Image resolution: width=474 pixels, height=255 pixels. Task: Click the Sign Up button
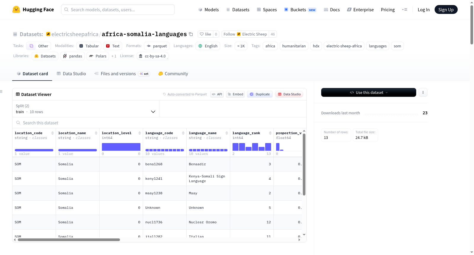point(446,9)
